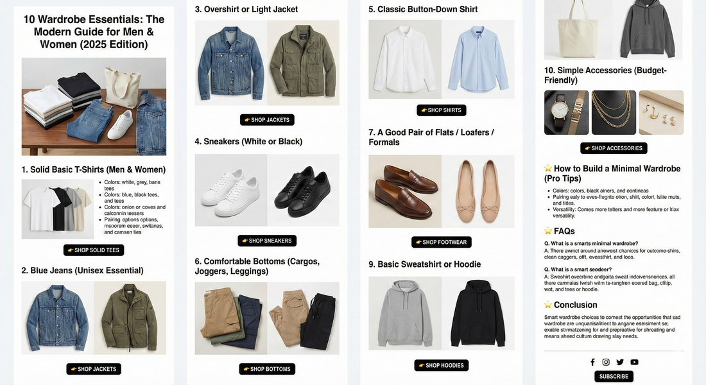706x385 pixels.
Task: Click the folded t-shirt stack hero image
Action: click(x=93, y=106)
